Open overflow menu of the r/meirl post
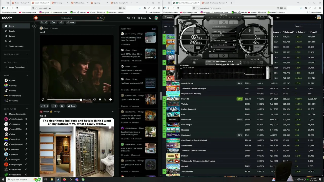Viewport: 324px width, 182px height. pyautogui.click(x=113, y=28)
